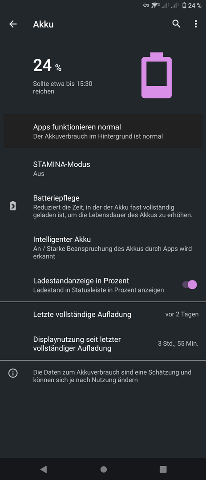The width and height of the screenshot is (206, 480).
Task: Open Batteriepflege settings entry
Action: [103, 206]
